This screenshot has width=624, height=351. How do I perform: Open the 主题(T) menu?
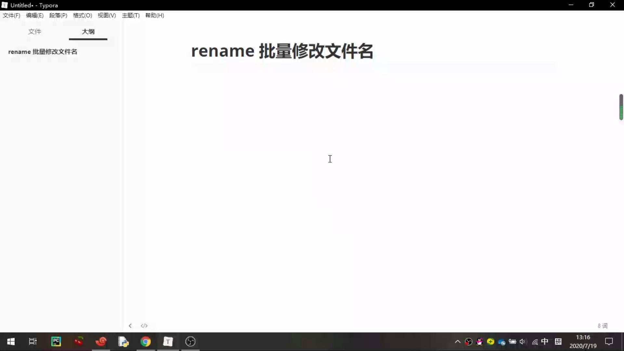131,15
